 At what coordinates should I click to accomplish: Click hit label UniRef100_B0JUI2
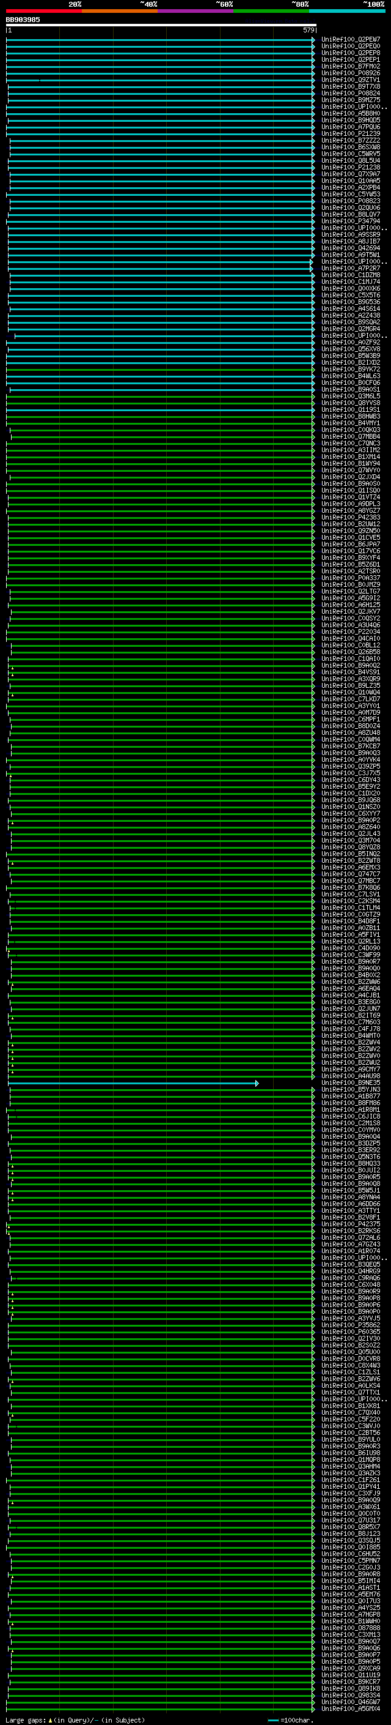(351, 1171)
